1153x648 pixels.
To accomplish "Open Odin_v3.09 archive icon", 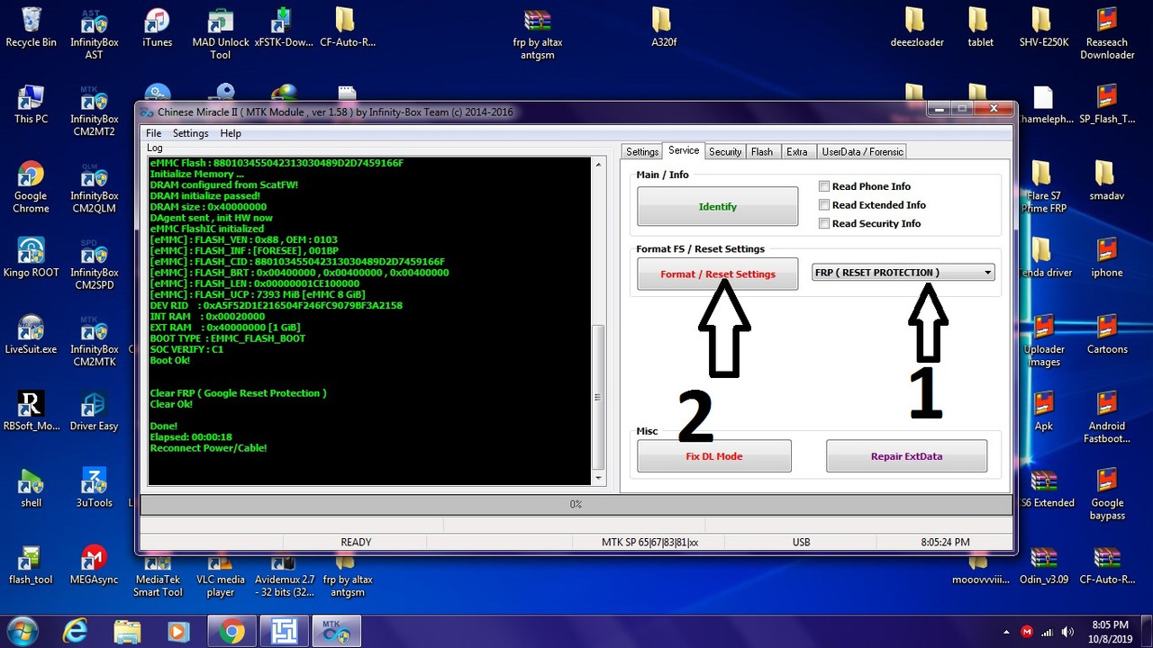I will (1043, 565).
